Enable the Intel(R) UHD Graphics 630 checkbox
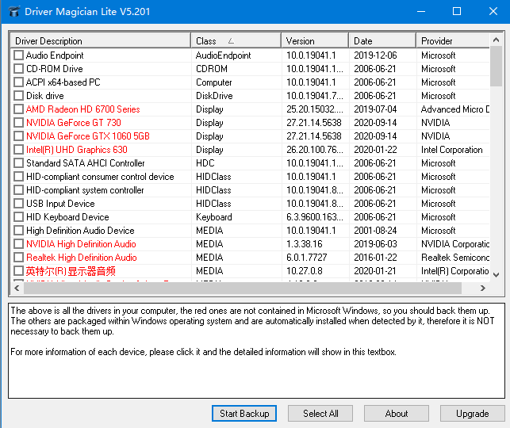The image size is (510, 428). [18, 150]
